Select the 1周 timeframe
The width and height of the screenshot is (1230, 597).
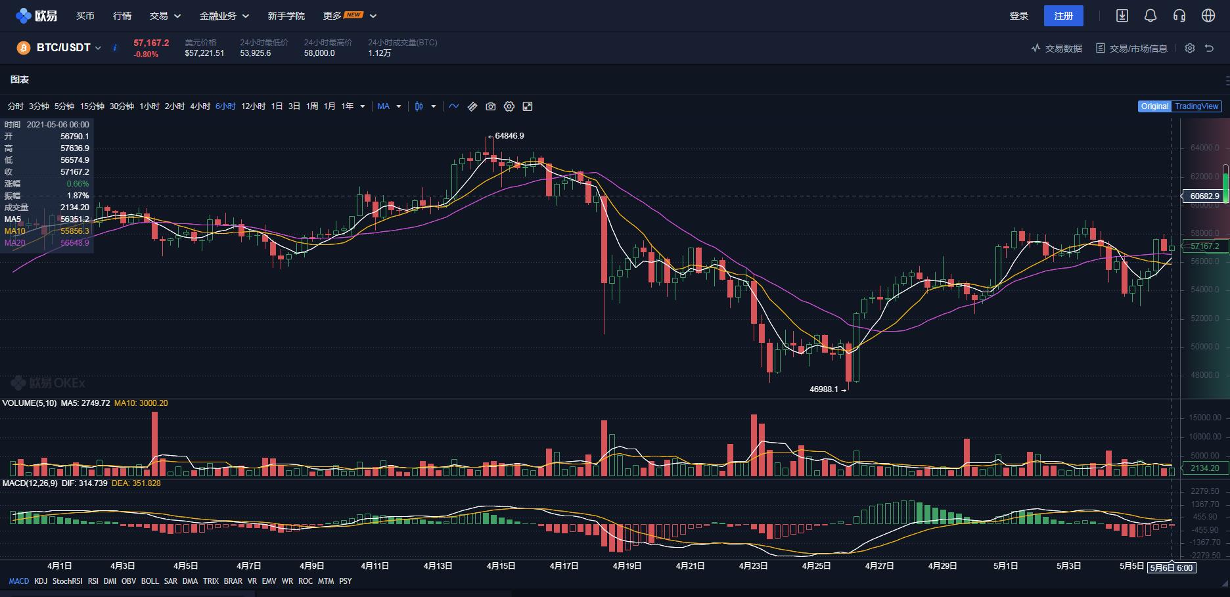[x=312, y=106]
